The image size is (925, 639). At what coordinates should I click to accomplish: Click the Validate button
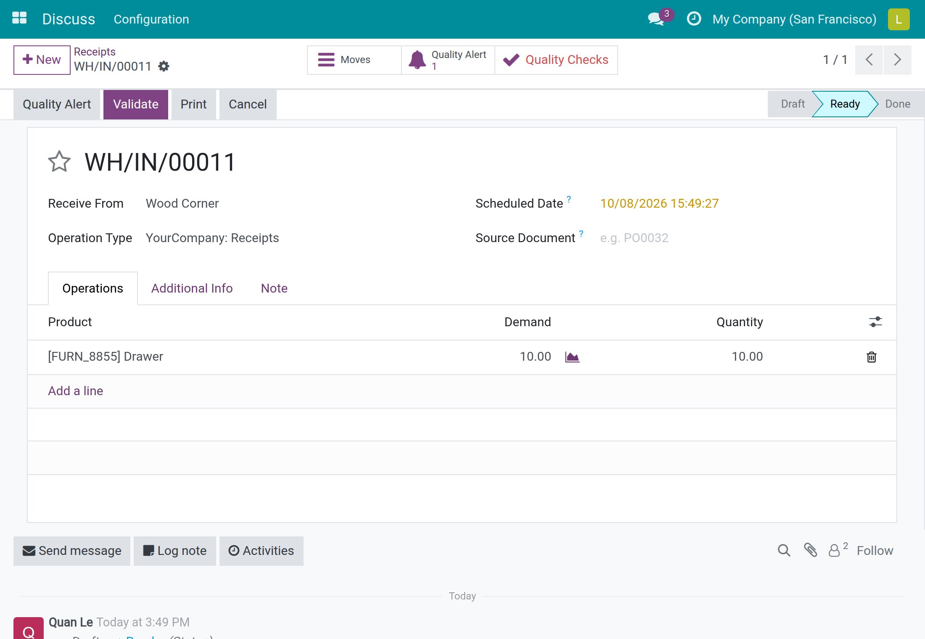click(x=136, y=104)
